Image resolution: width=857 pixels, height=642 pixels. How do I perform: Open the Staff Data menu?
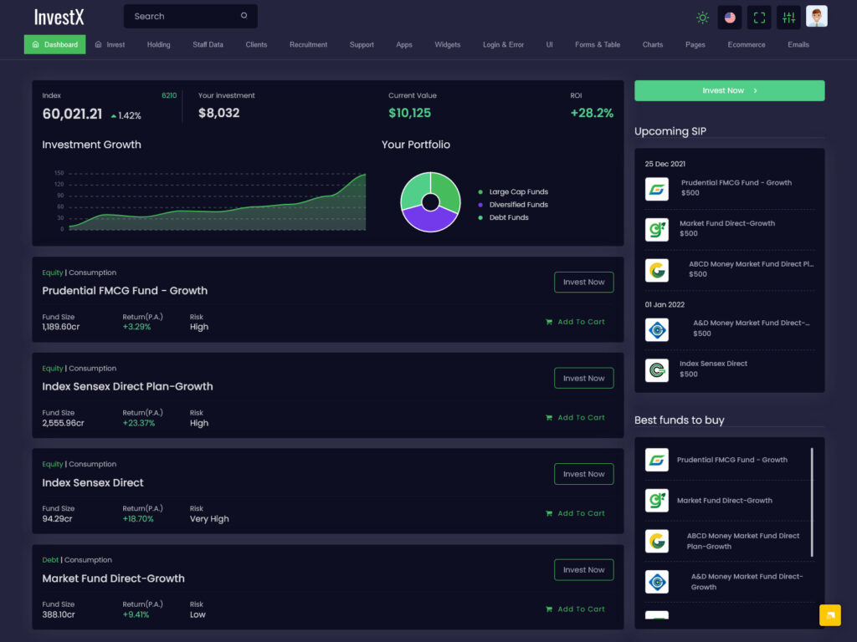208,45
